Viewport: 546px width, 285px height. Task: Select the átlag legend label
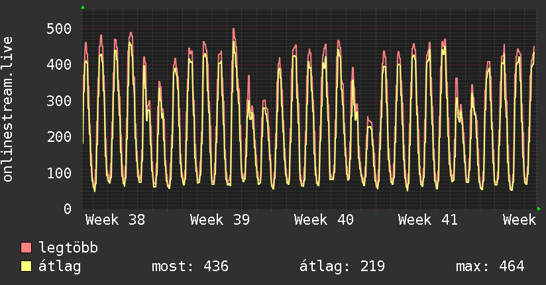[x=60, y=266]
